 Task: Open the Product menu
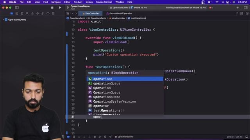click(x=78, y=2)
